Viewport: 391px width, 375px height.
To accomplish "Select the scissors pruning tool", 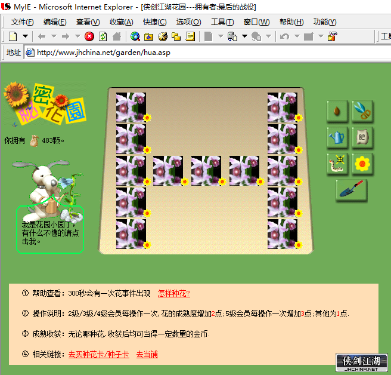I will point(362,111).
